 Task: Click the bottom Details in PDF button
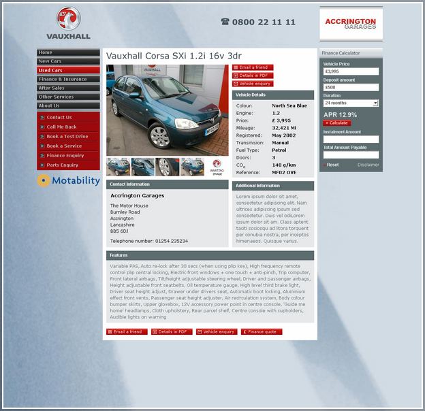click(172, 331)
